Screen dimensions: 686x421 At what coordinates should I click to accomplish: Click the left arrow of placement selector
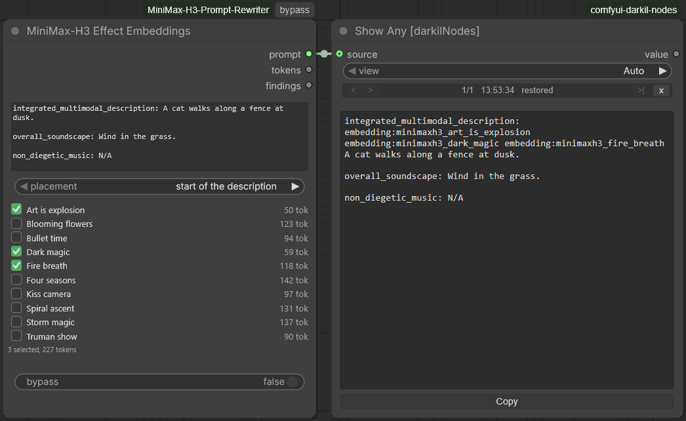pos(24,186)
